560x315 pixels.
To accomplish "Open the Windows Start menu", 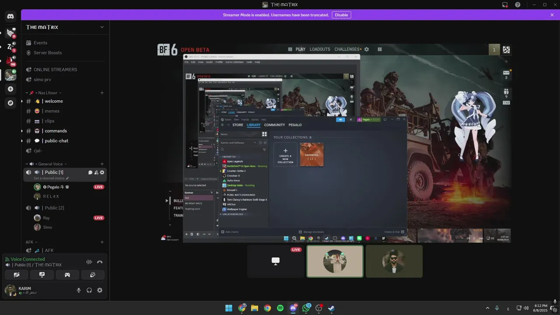I will point(228,308).
